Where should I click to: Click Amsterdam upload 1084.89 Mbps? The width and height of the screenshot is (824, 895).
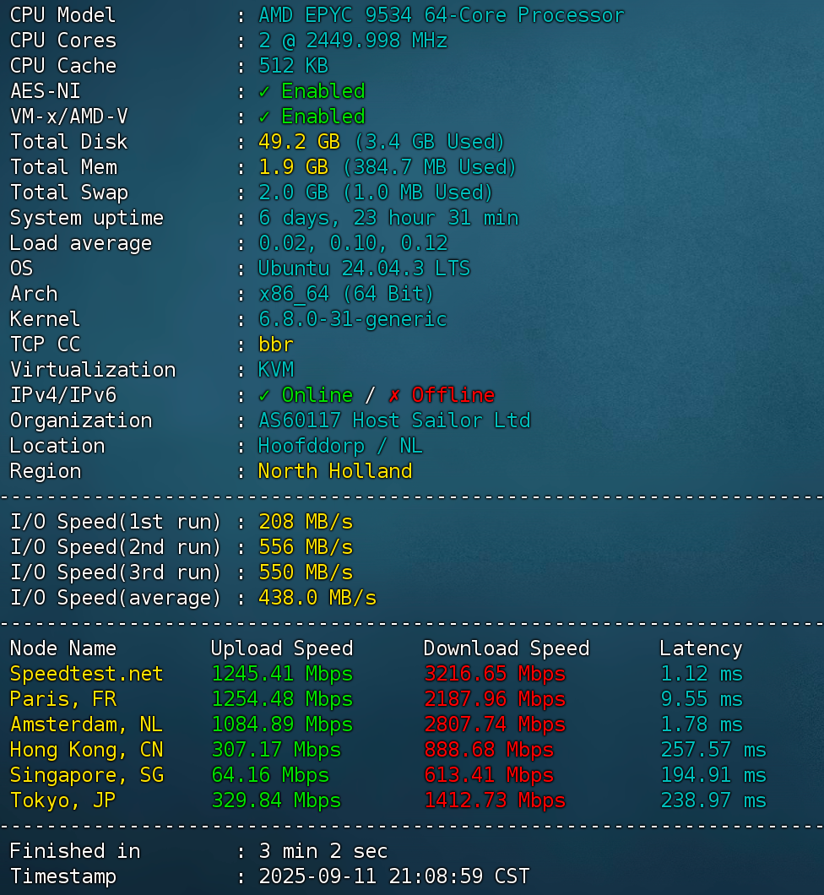coord(282,724)
